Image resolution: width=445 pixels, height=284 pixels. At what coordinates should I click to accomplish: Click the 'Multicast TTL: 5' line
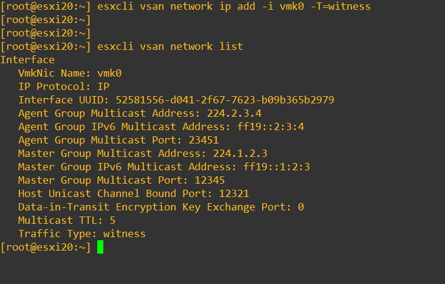click(x=67, y=220)
